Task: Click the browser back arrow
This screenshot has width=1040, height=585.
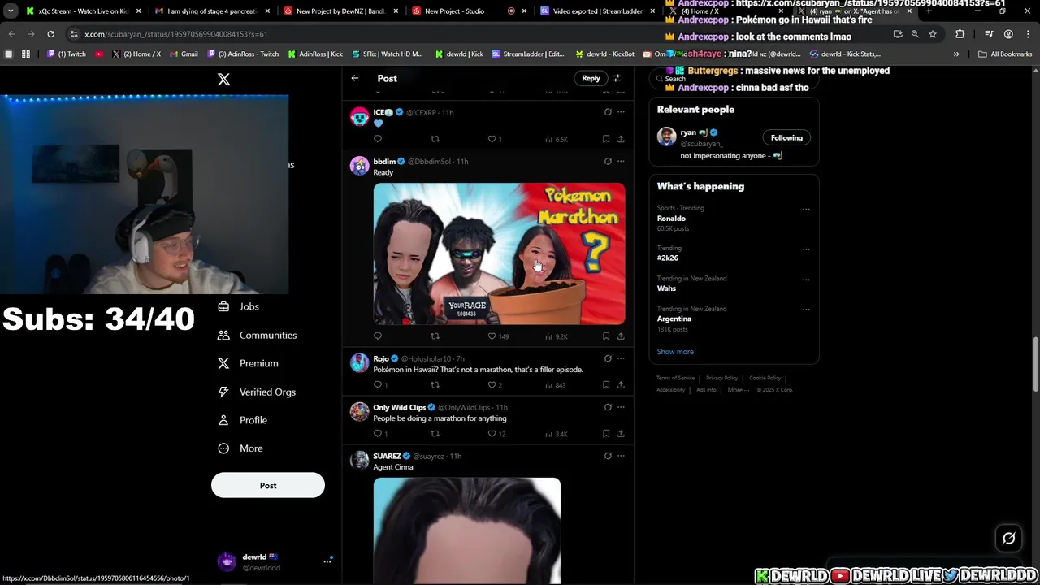Action: pyautogui.click(x=11, y=34)
